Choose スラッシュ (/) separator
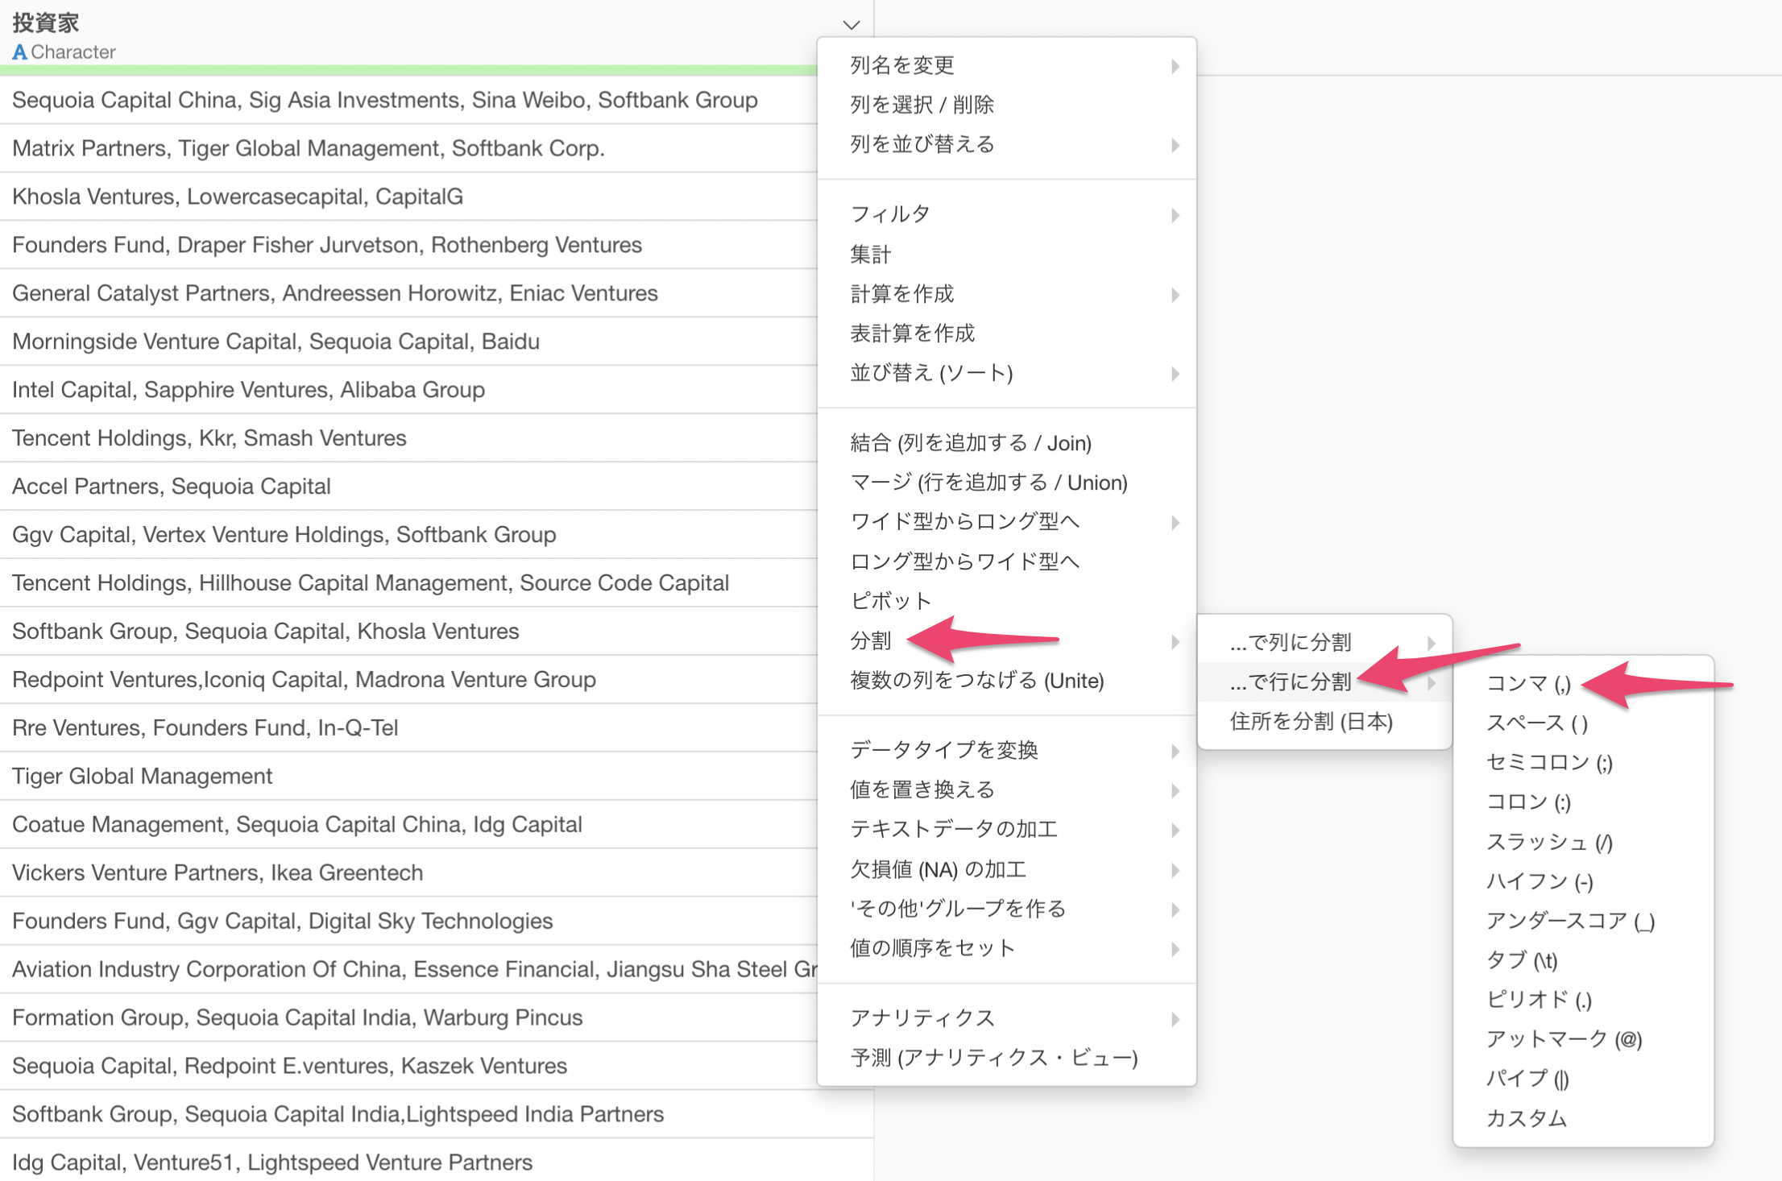Image resolution: width=1782 pixels, height=1181 pixels. coord(1583,842)
